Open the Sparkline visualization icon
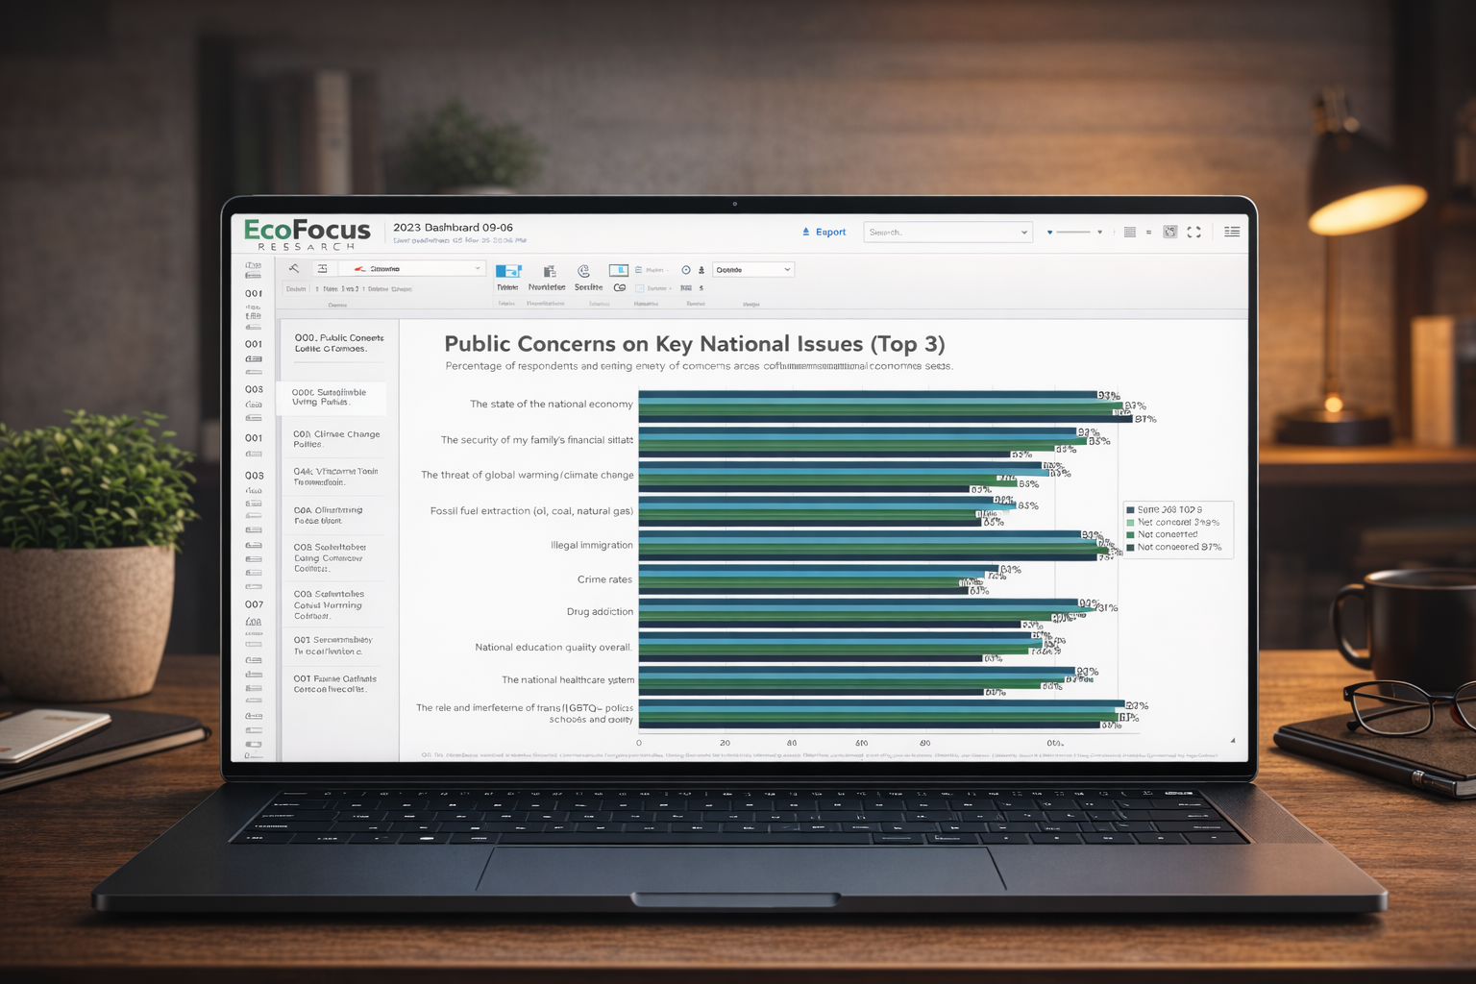 click(586, 271)
